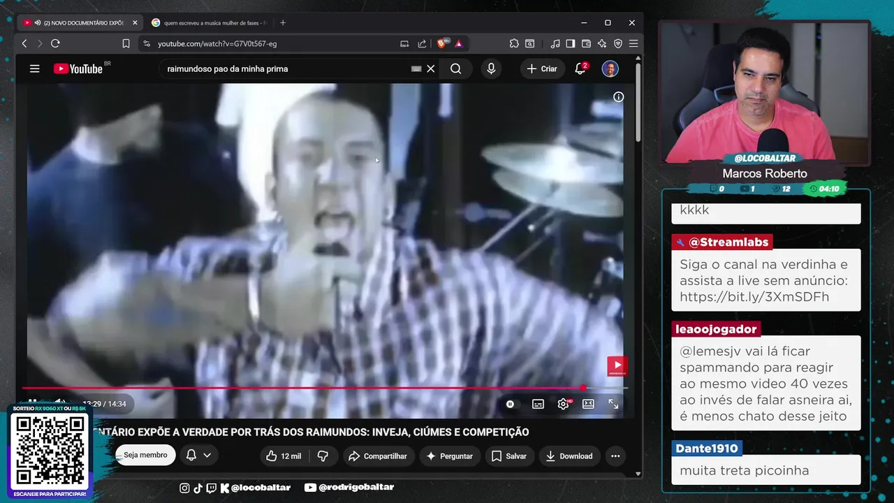Screen dimensions: 894x503
Task: Click the channel watermark in the video
Action: click(617, 366)
